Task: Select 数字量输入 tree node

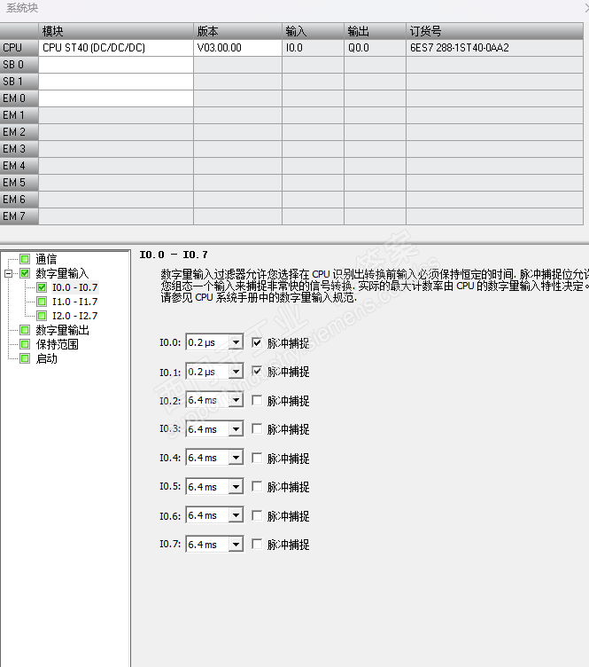Action: tap(62, 273)
